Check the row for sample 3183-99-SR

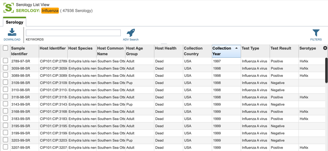coord(5,118)
